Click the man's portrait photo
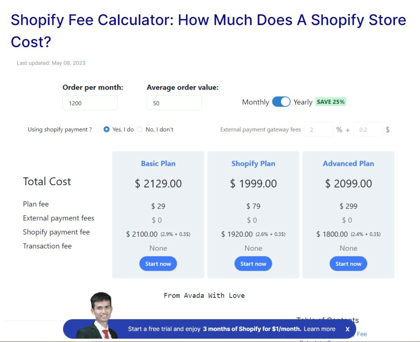420x342 pixels. [x=98, y=315]
